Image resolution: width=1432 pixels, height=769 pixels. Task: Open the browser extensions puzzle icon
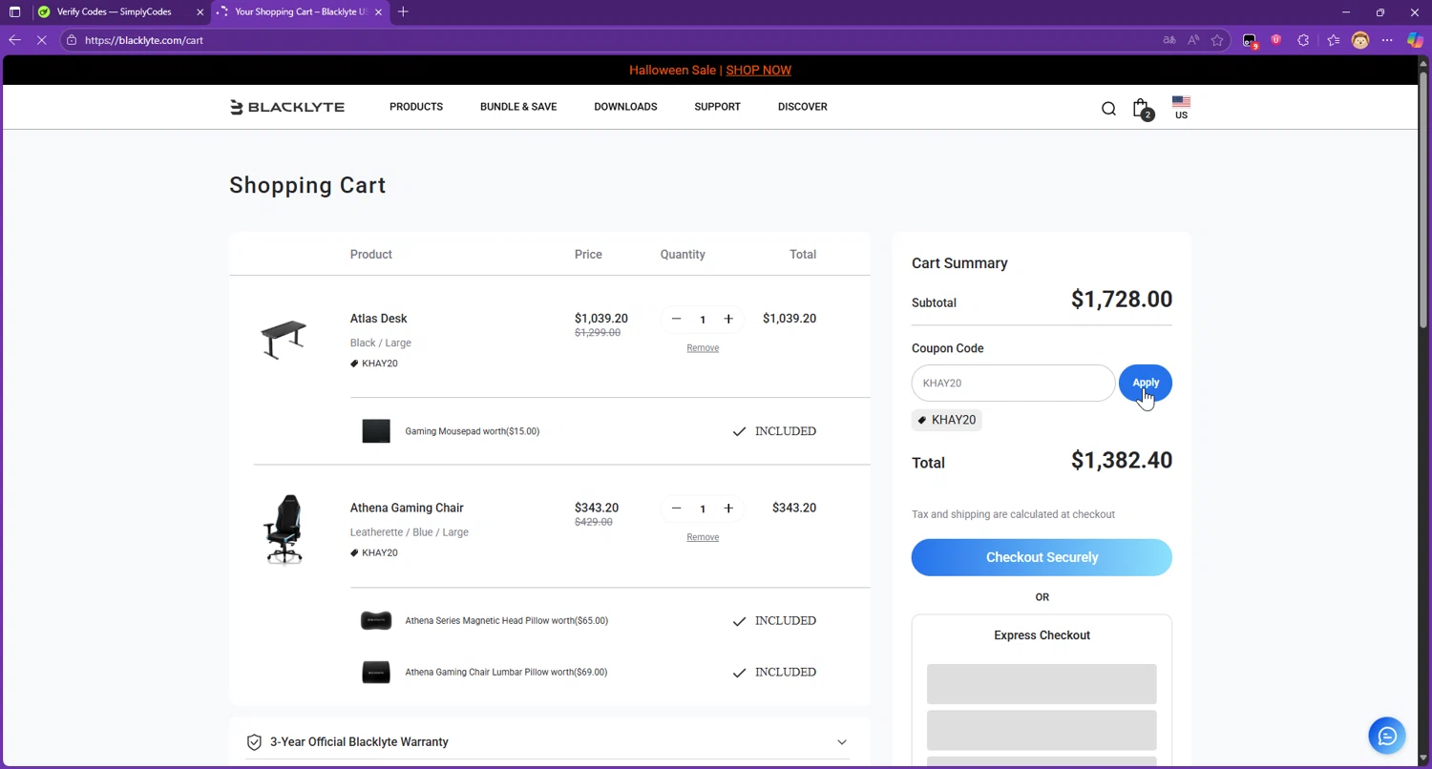(1303, 40)
